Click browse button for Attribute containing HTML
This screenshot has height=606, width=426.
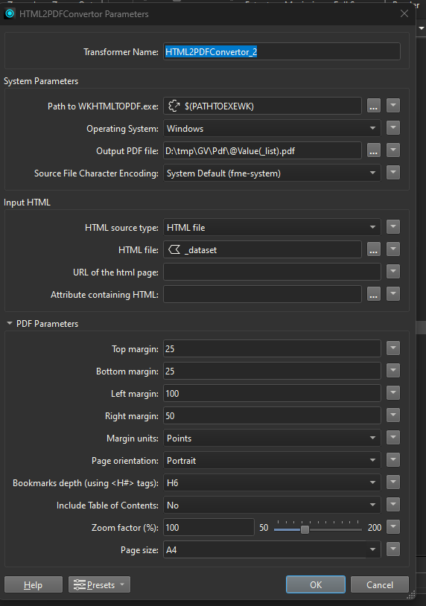click(x=373, y=295)
